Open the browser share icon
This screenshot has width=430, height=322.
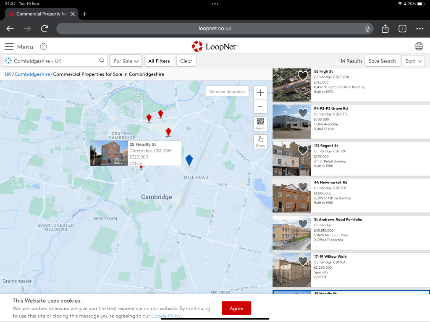(385, 29)
